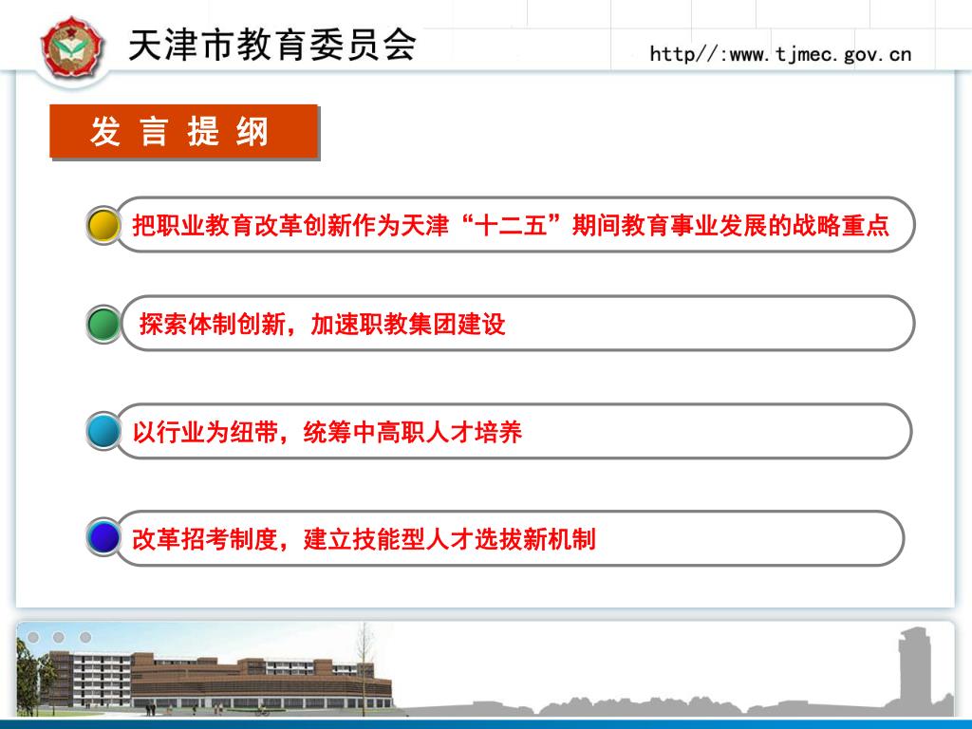Select the text 改革招考制度，建立技能型人才选拔新机制
The height and width of the screenshot is (729, 972).
click(x=364, y=539)
